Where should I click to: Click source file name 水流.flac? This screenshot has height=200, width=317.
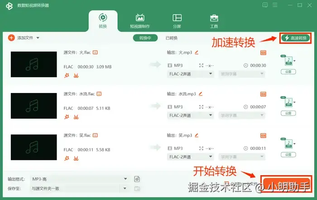tap(87, 94)
